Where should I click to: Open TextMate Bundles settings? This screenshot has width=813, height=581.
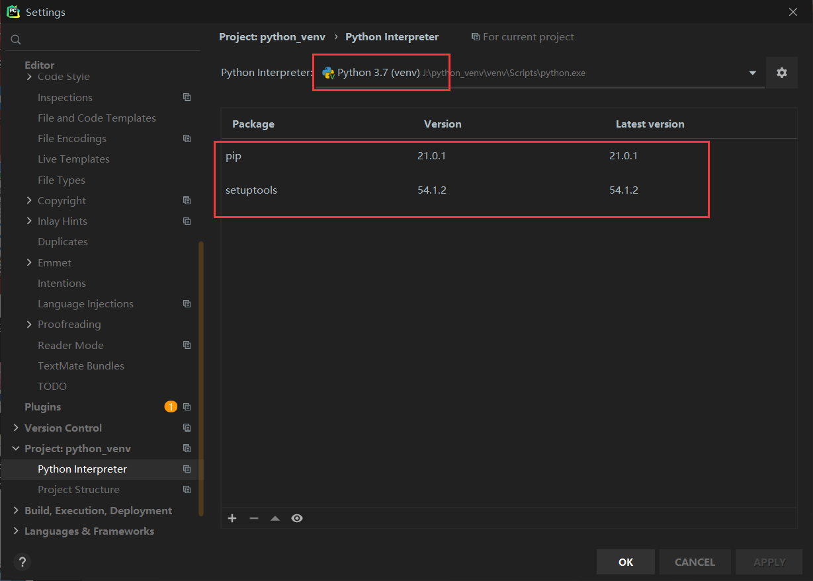click(81, 366)
